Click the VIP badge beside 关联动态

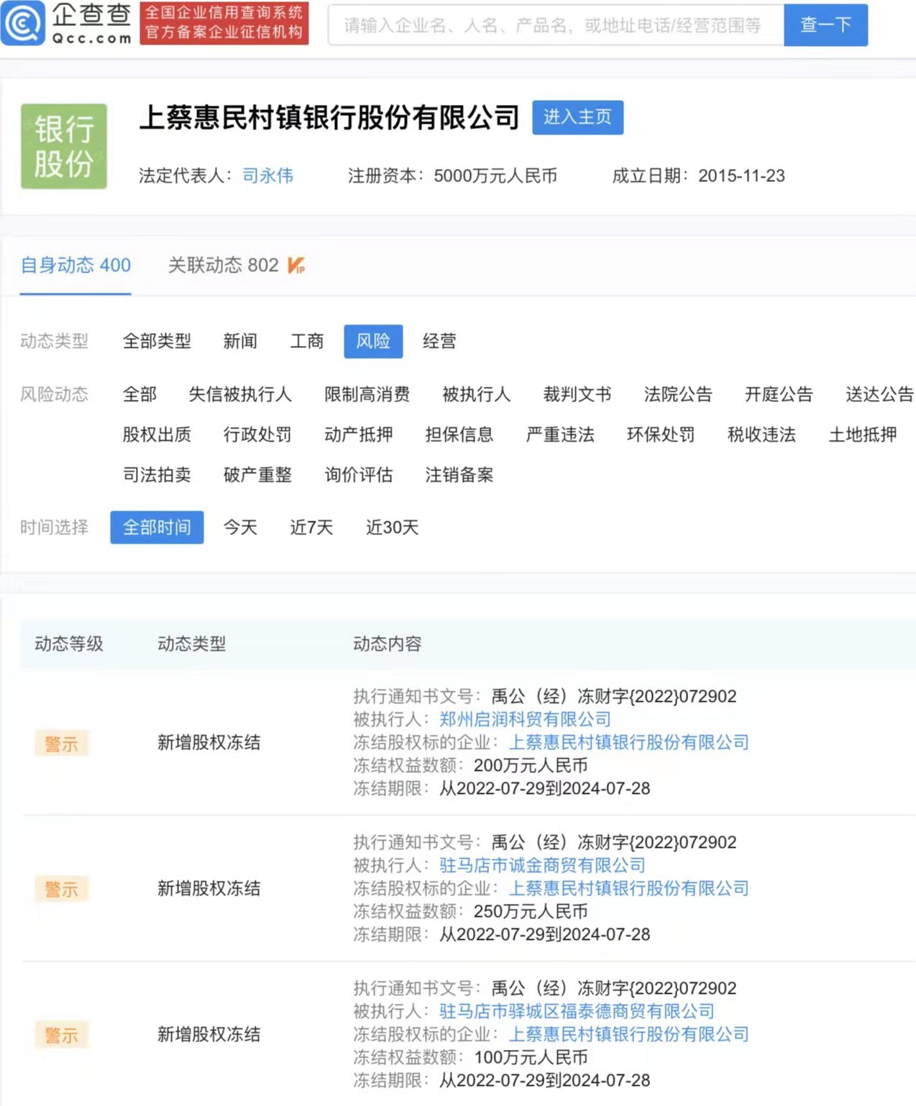point(296,265)
